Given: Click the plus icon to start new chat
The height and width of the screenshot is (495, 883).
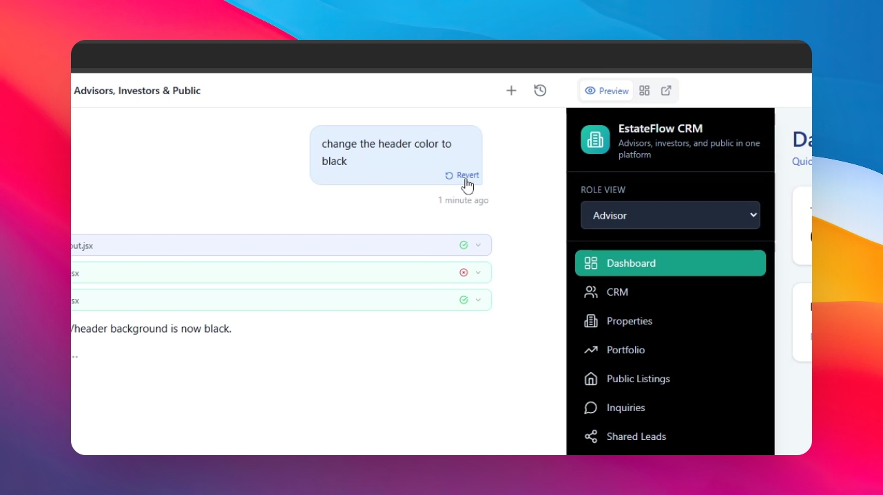Looking at the screenshot, I should click(x=511, y=91).
